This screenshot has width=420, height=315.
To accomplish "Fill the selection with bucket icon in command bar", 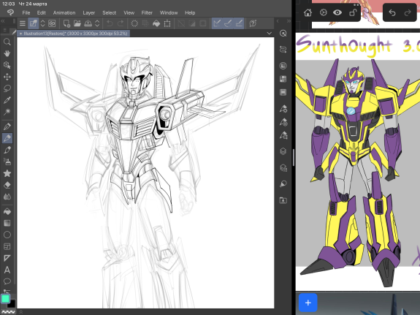I will 156,23.
